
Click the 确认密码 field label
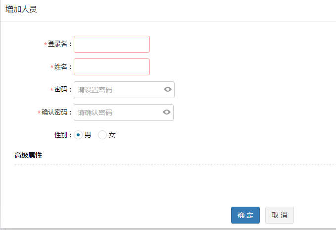coord(54,113)
